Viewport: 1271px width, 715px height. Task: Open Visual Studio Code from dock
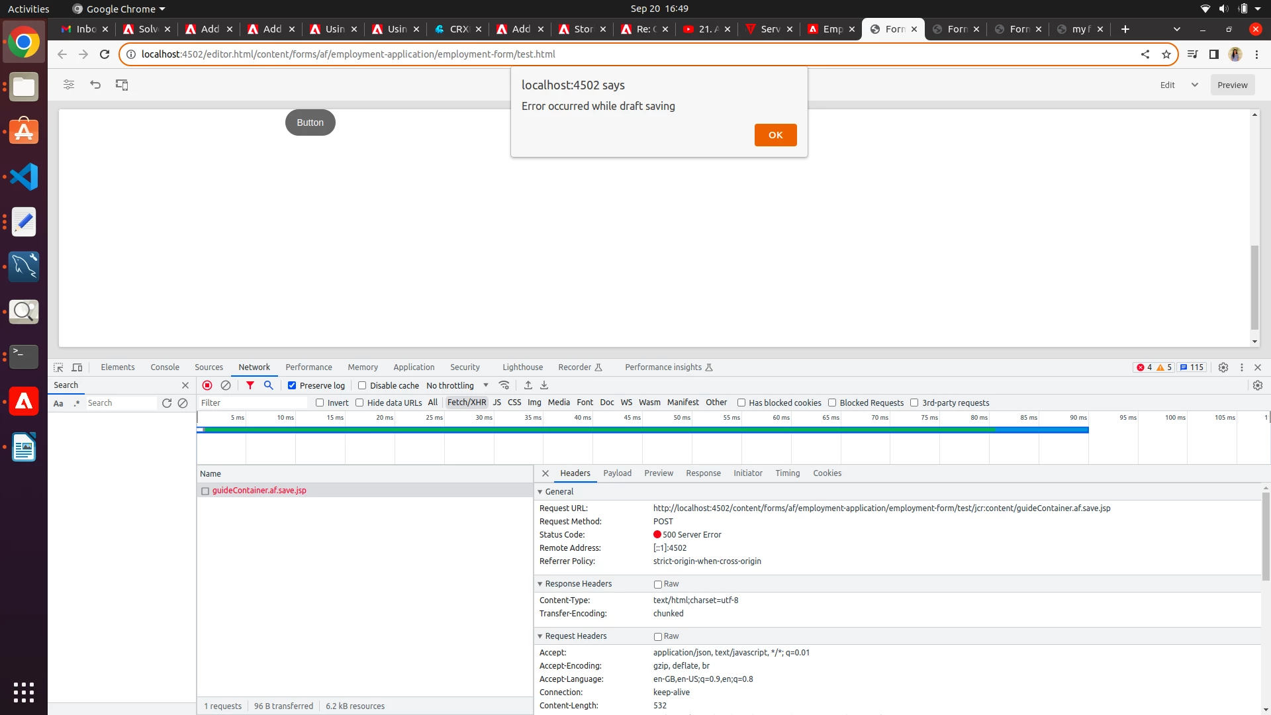coord(24,177)
